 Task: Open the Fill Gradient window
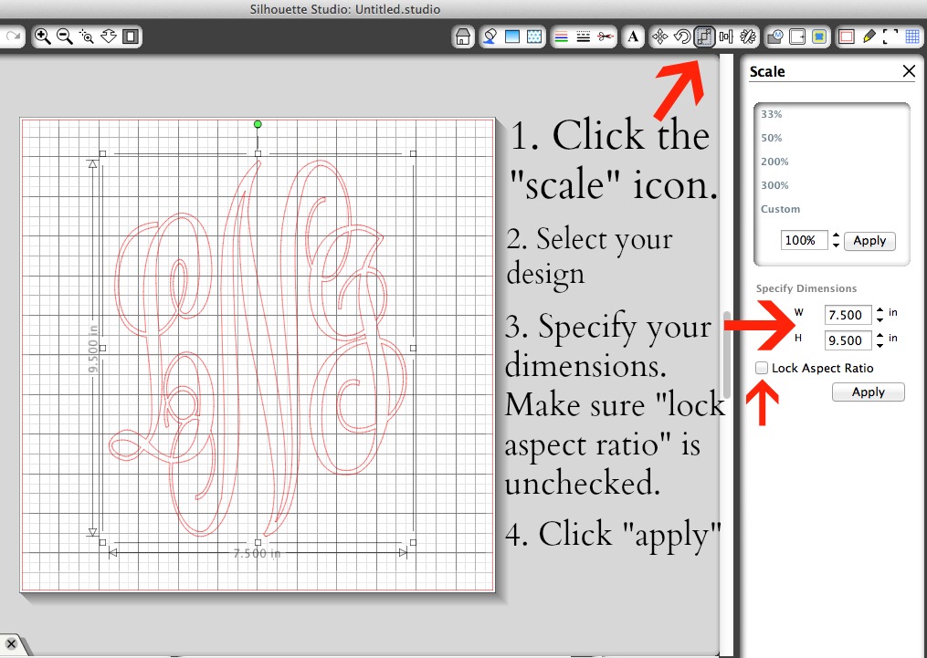[x=512, y=37]
